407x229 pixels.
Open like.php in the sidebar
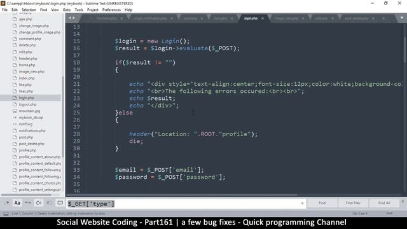[x=25, y=85]
